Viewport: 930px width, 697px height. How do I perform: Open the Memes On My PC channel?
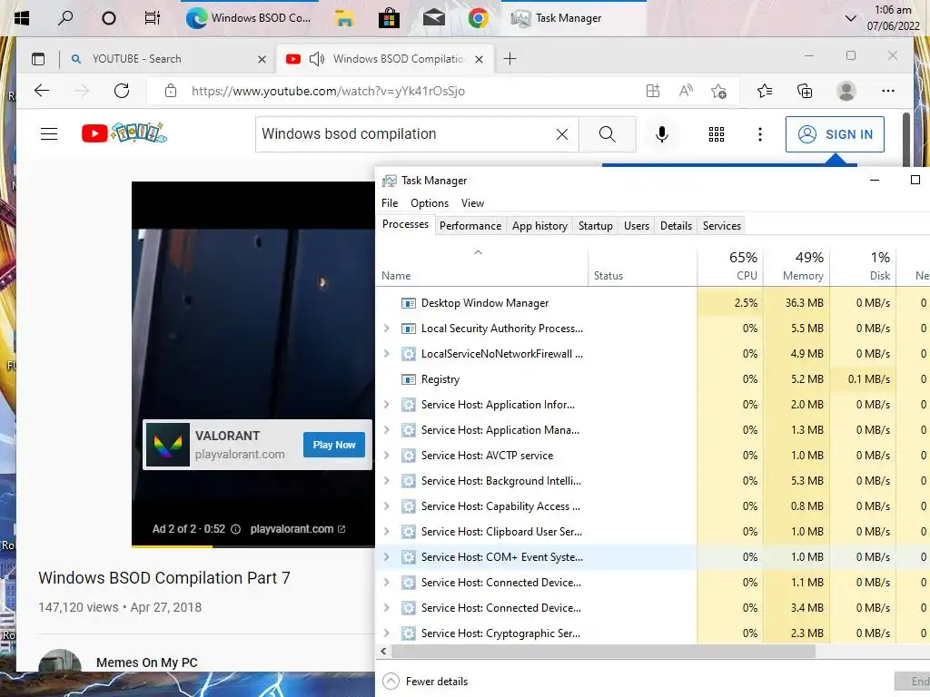click(x=146, y=663)
